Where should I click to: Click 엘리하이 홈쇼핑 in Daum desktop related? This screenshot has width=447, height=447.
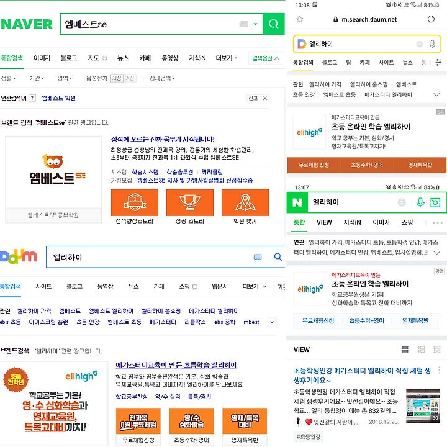[x=161, y=311]
